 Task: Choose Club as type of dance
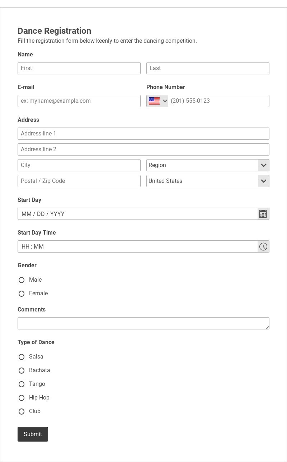pyautogui.click(x=22, y=411)
